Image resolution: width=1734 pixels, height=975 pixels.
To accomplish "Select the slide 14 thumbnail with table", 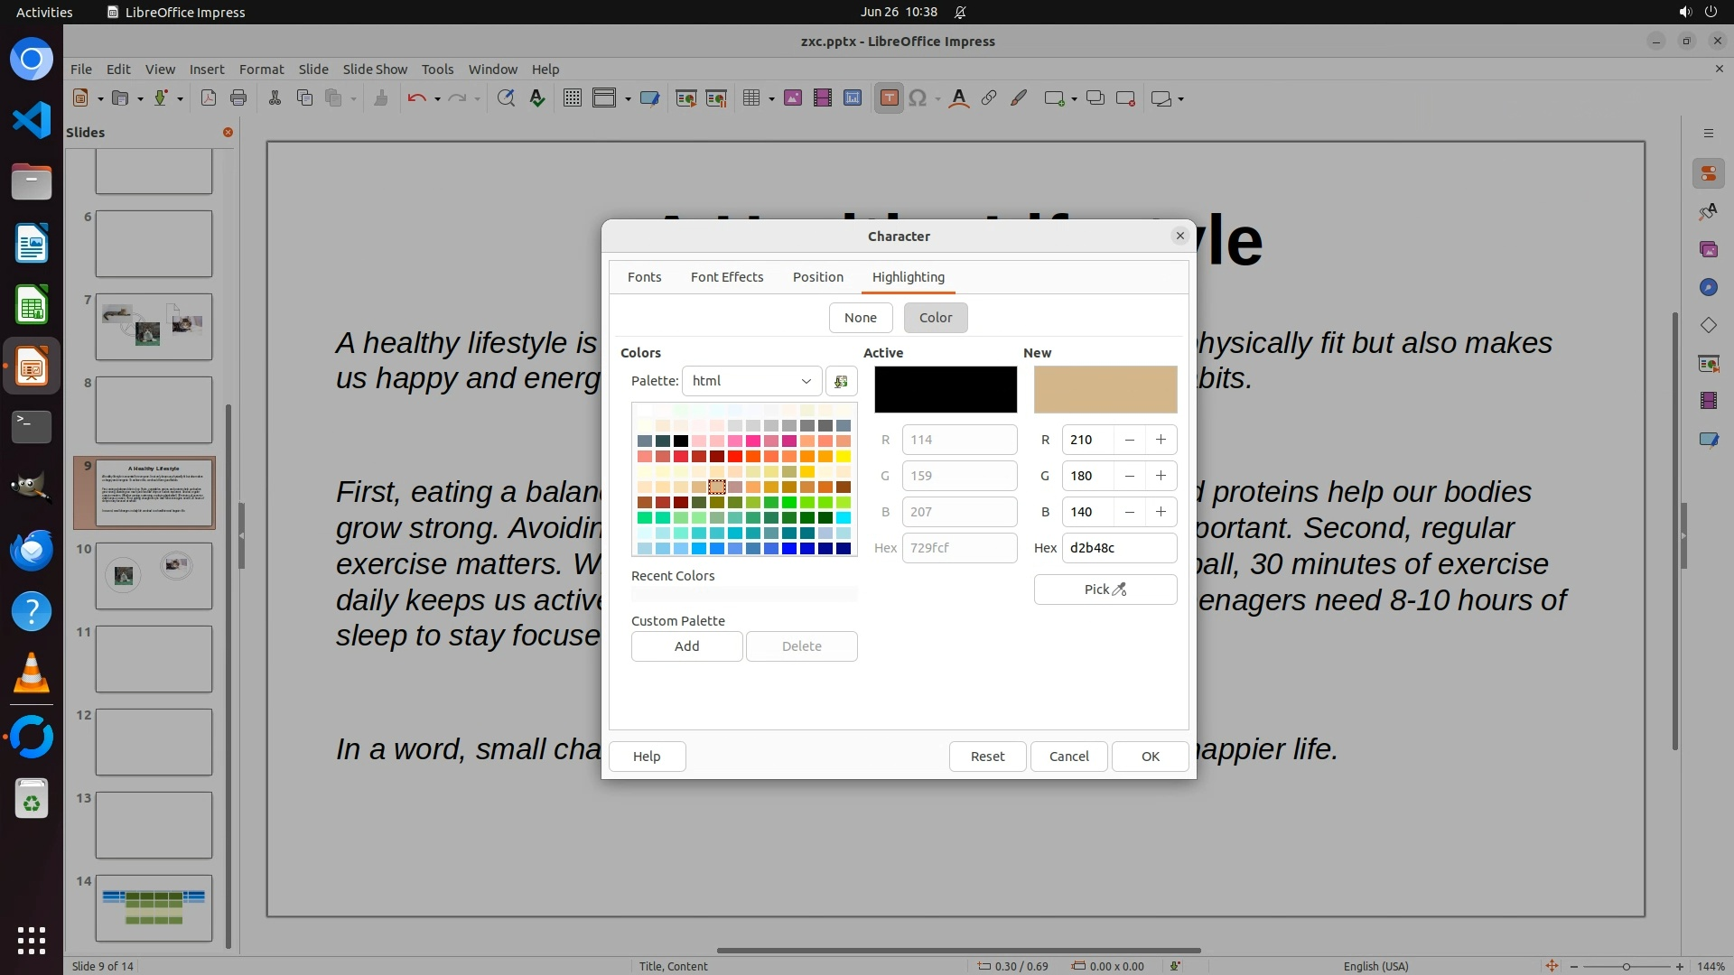I will (x=154, y=907).
